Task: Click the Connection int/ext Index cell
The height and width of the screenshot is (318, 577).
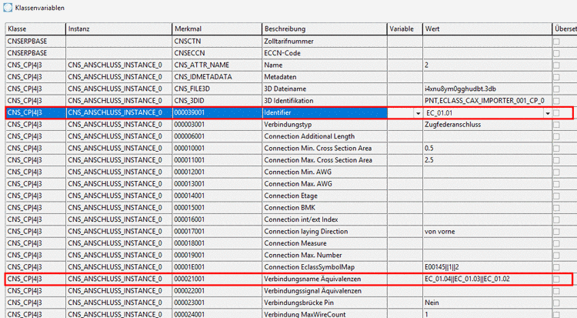Action: coord(325,219)
